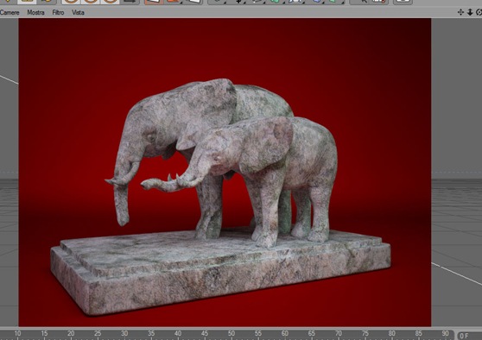Open the Mostra viewport menu

[35, 13]
